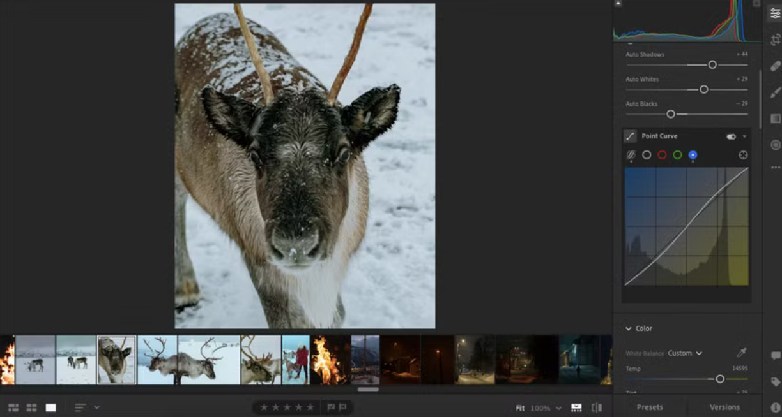Screen dimensions: 782x417
Task: Select the two distant reindeer thumbnail
Action: tap(76, 360)
